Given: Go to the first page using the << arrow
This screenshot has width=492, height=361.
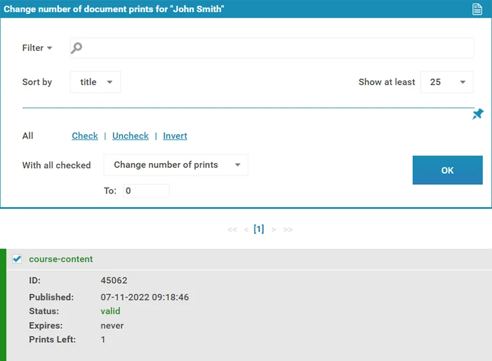Looking at the screenshot, I should pyautogui.click(x=232, y=229).
